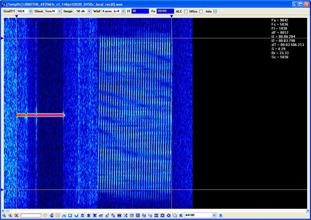Viewport: 311px width, 220px height.
Task: Click the empty text field in bottom toolbar
Action: pyautogui.click(x=31, y=215)
